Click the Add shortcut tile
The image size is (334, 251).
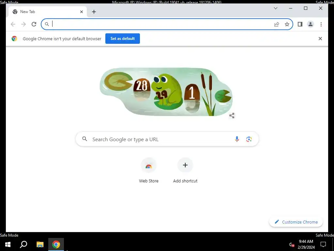(x=185, y=170)
